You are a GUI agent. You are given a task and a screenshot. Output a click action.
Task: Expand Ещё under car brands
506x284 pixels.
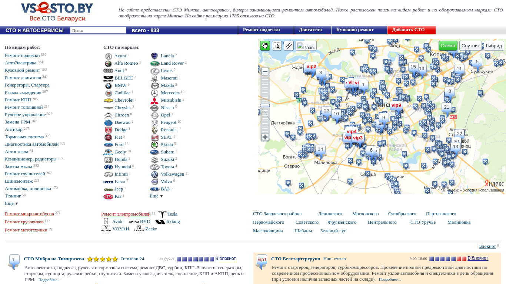[x=156, y=196]
